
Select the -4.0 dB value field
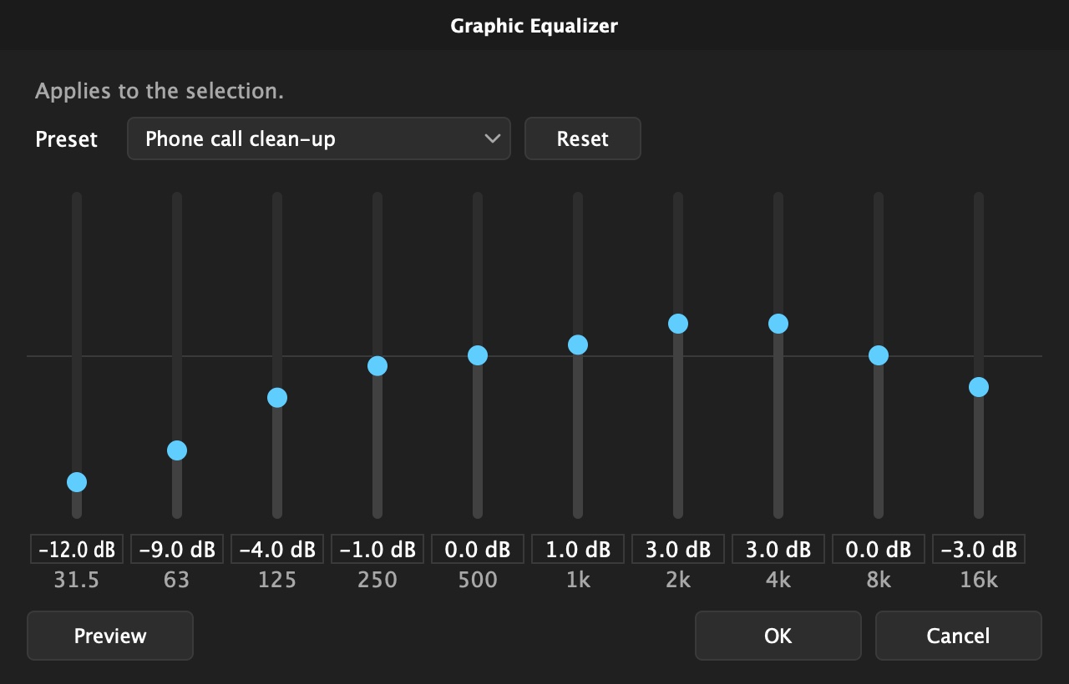pyautogui.click(x=277, y=550)
